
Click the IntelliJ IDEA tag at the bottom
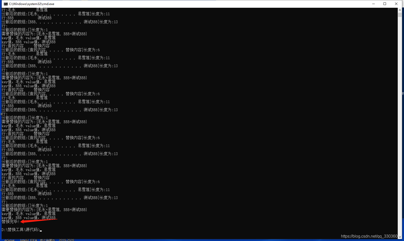pyautogui.click(x=29, y=240)
